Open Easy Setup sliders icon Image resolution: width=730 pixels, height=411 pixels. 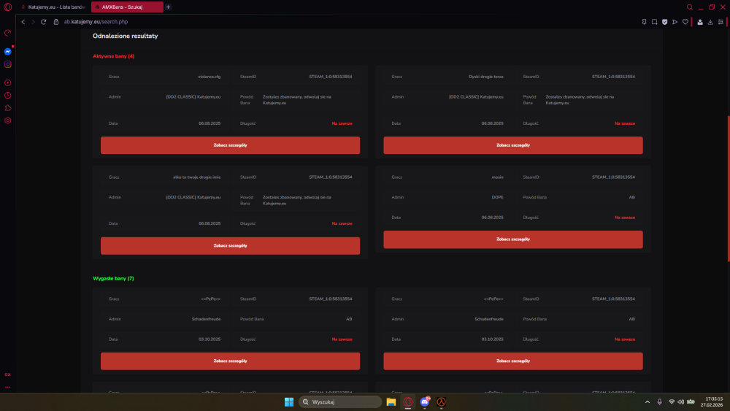pos(721,22)
